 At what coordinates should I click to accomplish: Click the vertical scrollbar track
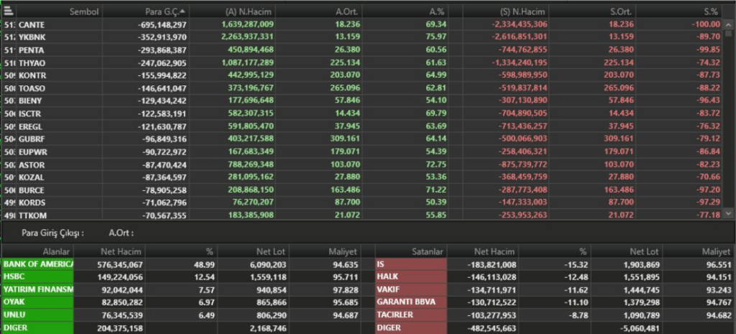click(x=728, y=117)
